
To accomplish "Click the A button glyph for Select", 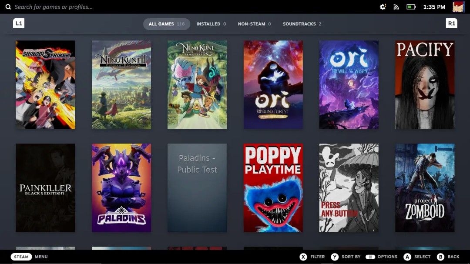I will click(x=407, y=257).
